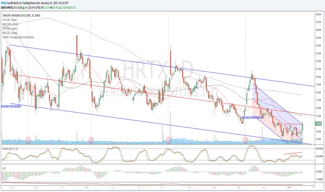Click the 17.00 price axis label
The image size is (325, 192).
(x=318, y=100)
